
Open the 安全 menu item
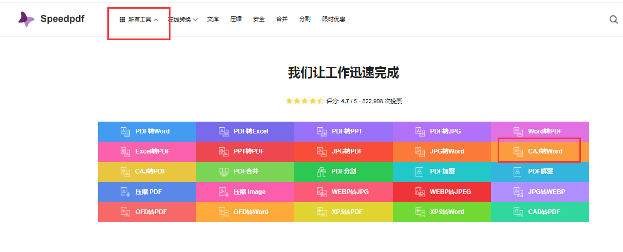click(259, 19)
